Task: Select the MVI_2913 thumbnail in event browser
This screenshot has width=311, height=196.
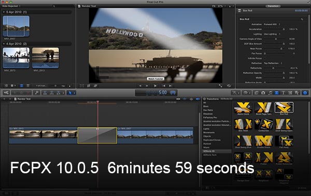Action: click(x=46, y=57)
